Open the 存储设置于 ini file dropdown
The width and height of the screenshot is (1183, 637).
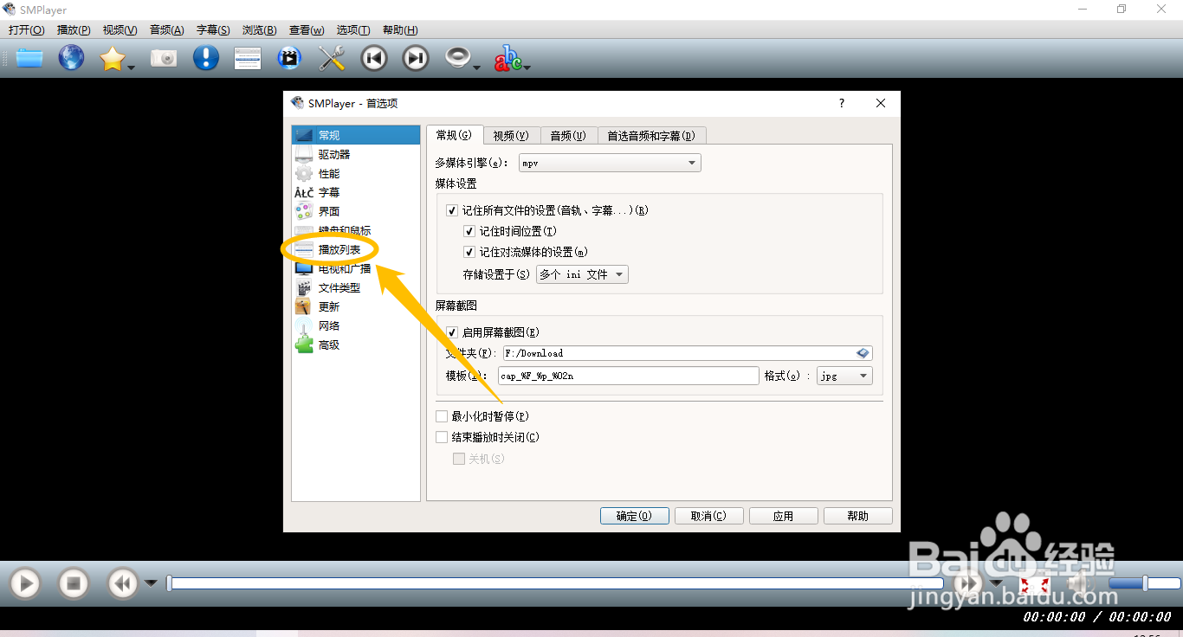click(581, 274)
